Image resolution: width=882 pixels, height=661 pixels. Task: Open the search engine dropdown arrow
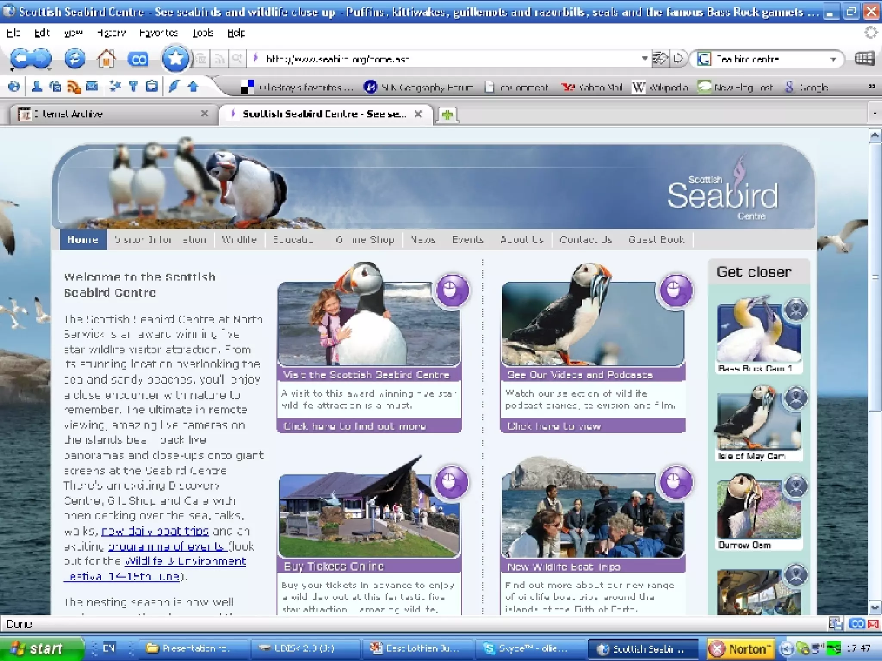[x=833, y=59]
